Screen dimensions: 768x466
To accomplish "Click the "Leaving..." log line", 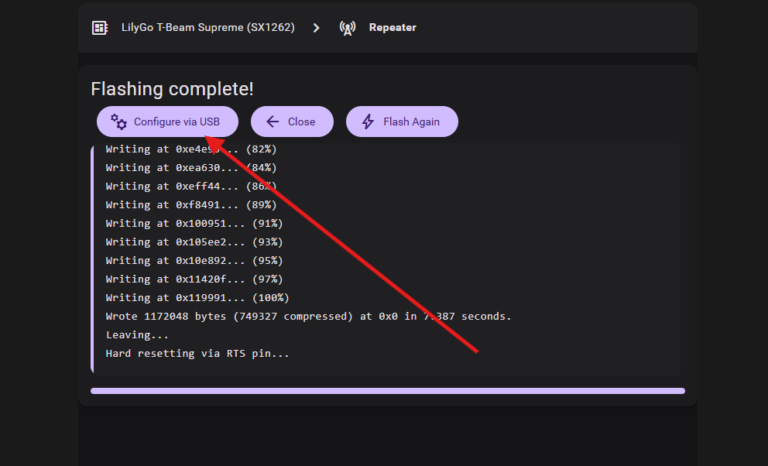I will (x=137, y=335).
